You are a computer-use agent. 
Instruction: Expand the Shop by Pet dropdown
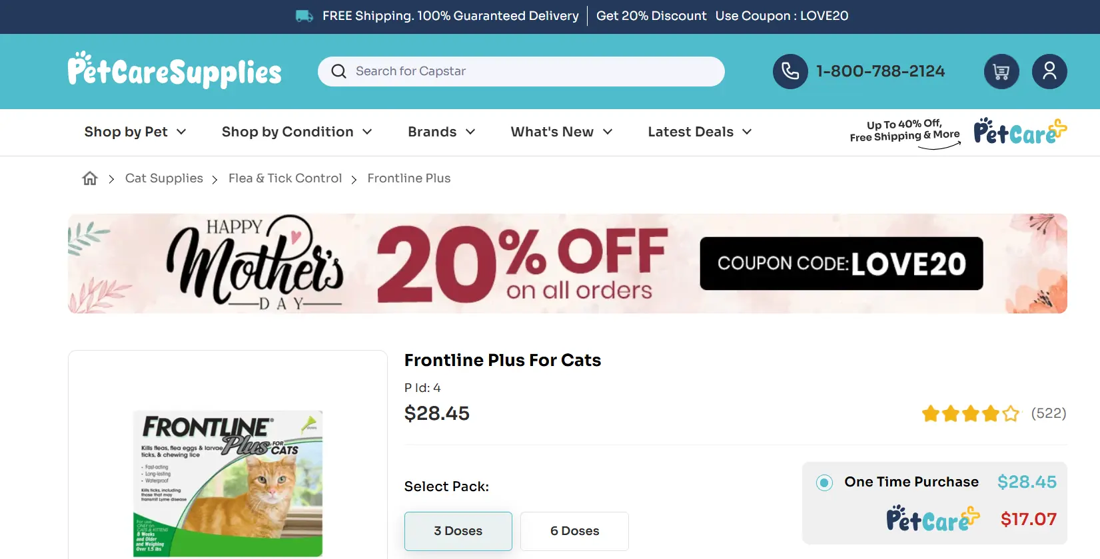pyautogui.click(x=135, y=132)
